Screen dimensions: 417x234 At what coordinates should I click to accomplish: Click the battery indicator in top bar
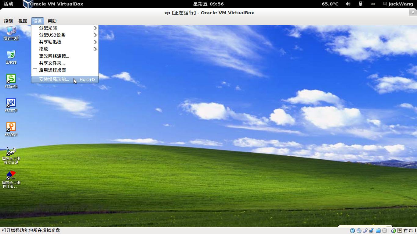(x=373, y=4)
